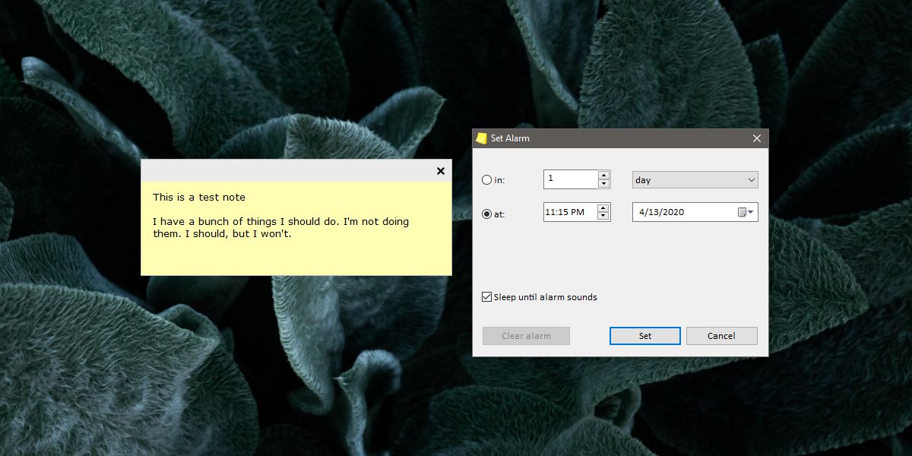Click the down arrow of the 11:15 PM time field
The width and height of the screenshot is (912, 456).
pyautogui.click(x=604, y=217)
